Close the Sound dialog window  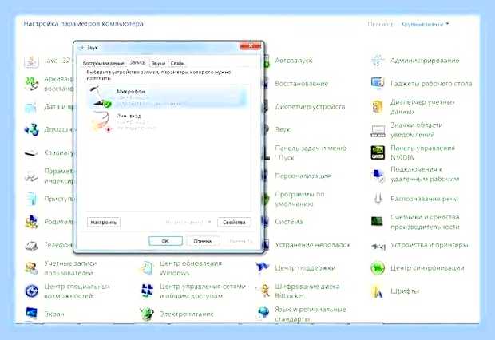coord(251,46)
